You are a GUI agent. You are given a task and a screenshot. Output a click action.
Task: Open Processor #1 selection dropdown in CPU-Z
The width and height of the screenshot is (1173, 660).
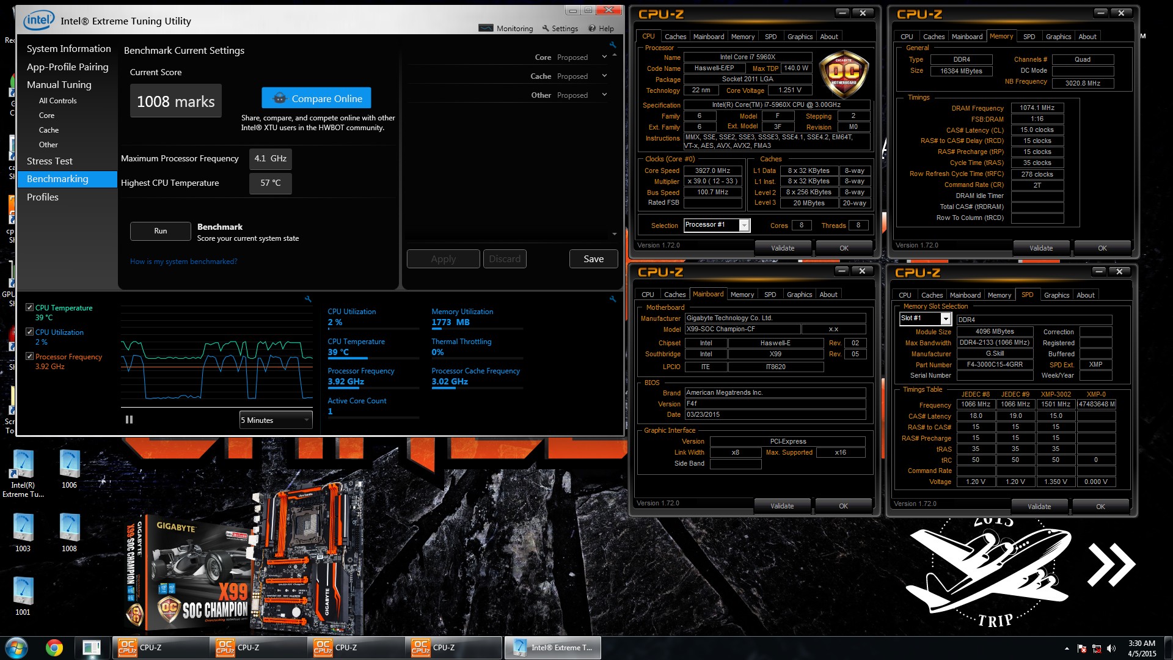[x=717, y=225]
